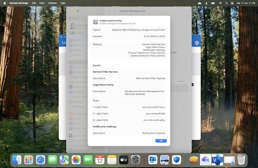Open the Apple menu

point(4,3)
